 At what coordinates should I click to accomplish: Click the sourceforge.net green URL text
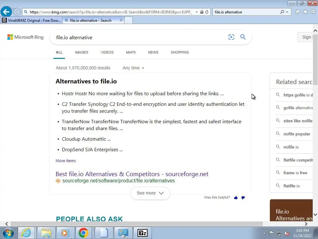pos(118,181)
